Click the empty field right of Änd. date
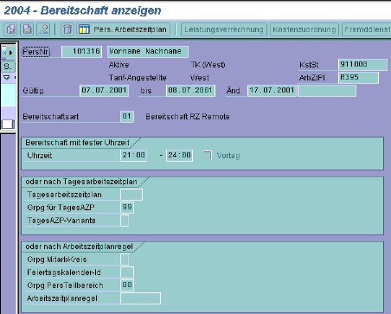The height and width of the screenshot is (314, 391). point(327,90)
